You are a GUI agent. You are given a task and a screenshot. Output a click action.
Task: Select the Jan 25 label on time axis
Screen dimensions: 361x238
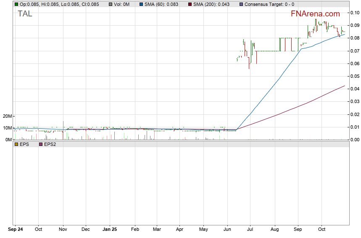(110, 230)
